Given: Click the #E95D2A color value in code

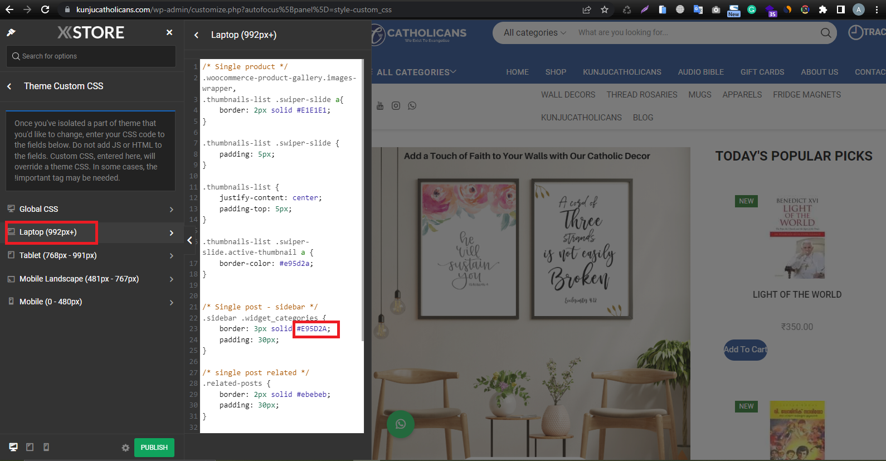Looking at the screenshot, I should click(312, 329).
